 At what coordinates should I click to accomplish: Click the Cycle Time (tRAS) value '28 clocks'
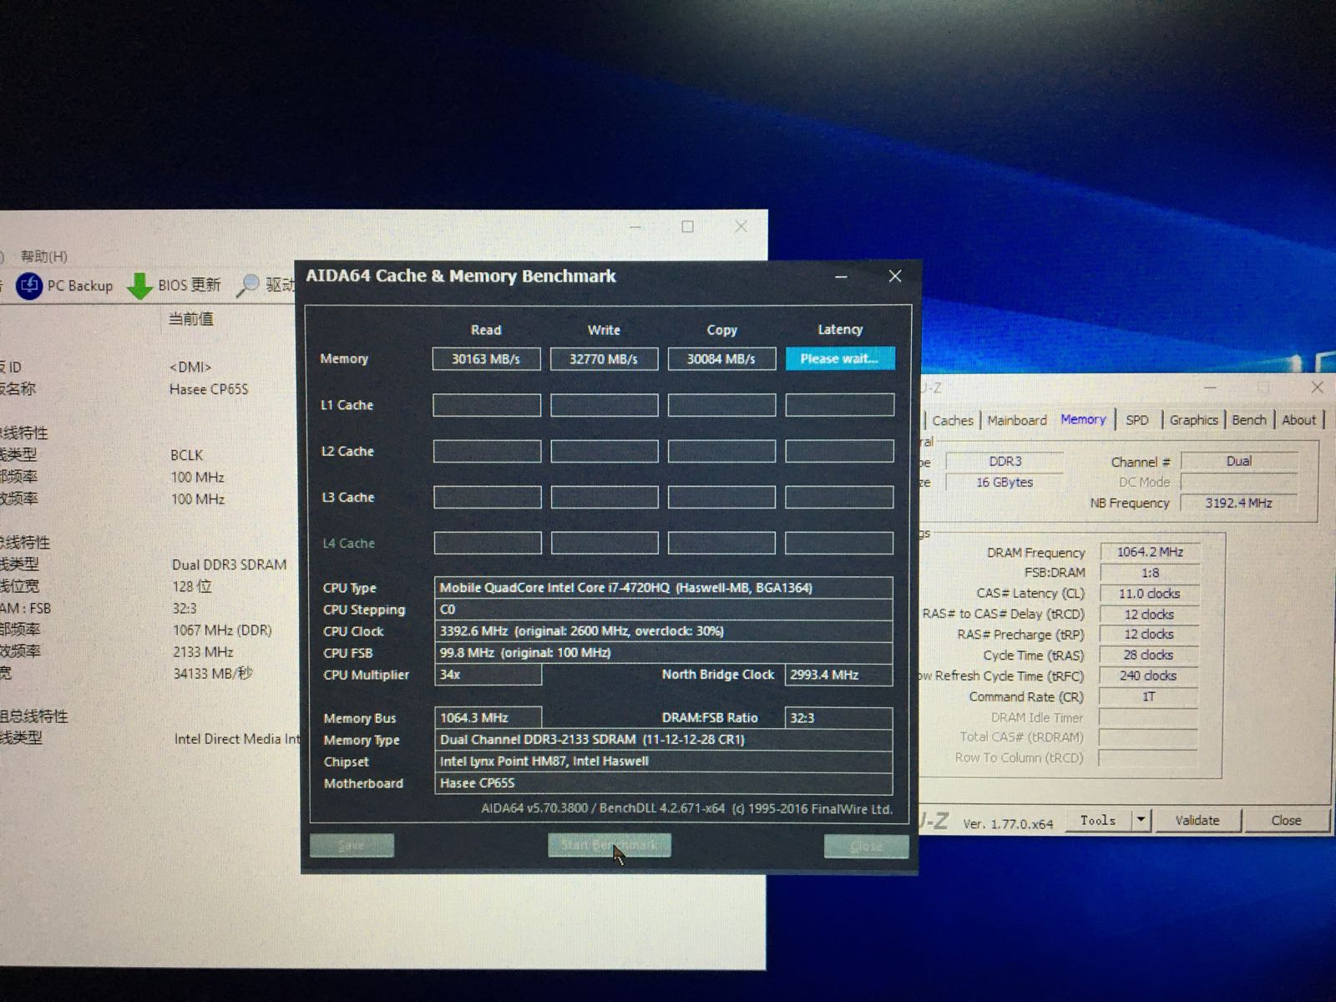[x=1149, y=655]
